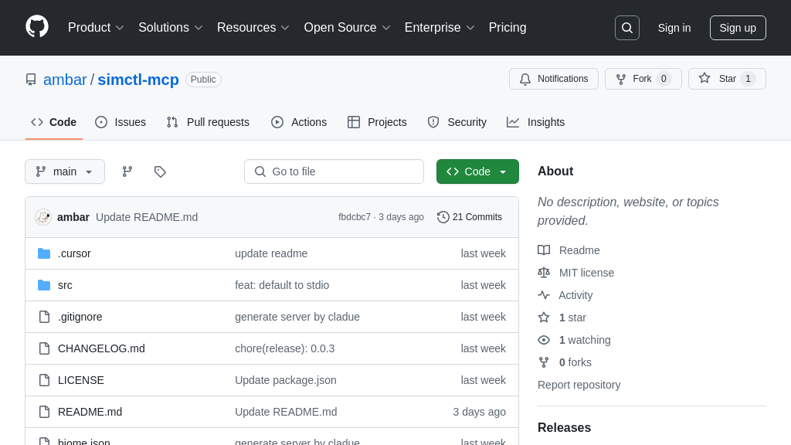The image size is (791, 445).
Task: Switch to the Issues tab
Action: pos(121,122)
